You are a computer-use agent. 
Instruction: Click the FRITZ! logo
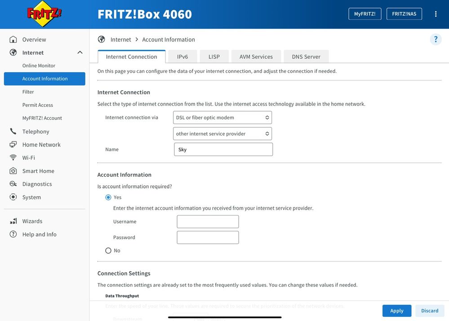[44, 14]
